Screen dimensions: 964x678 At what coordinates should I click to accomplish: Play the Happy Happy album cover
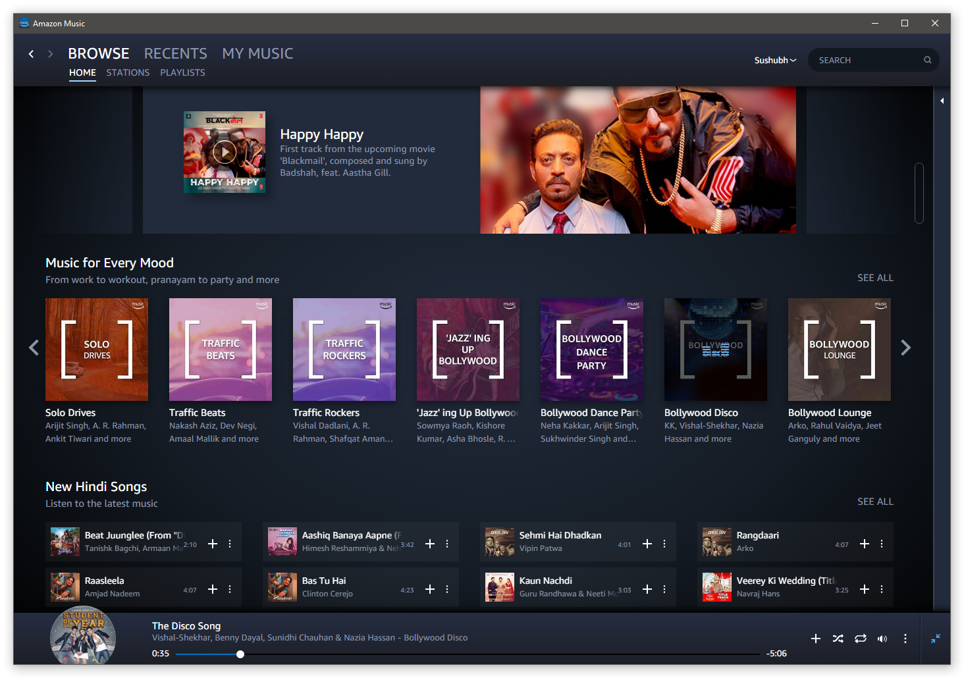[x=225, y=152]
